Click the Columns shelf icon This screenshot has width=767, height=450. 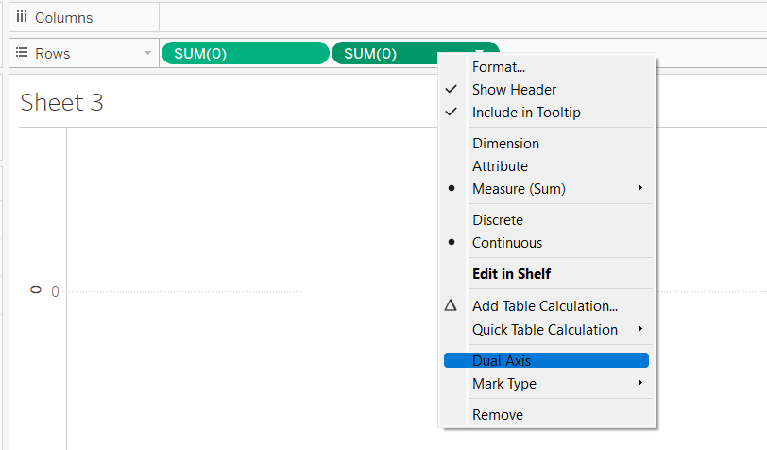[22, 18]
